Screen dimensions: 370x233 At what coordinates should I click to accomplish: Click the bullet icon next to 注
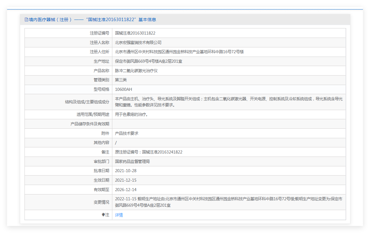coord(103,215)
